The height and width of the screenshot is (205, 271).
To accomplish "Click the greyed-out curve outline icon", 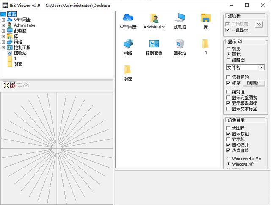I will (x=19, y=85).
